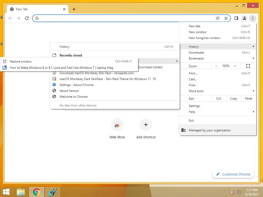
Task: Choose Exit from Chrome menu
Action: tap(218, 121)
